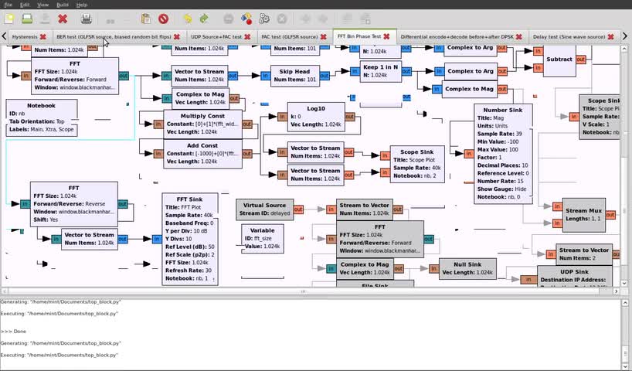This screenshot has height=371, width=632.
Task: Open the View menu
Action: [x=42, y=5]
